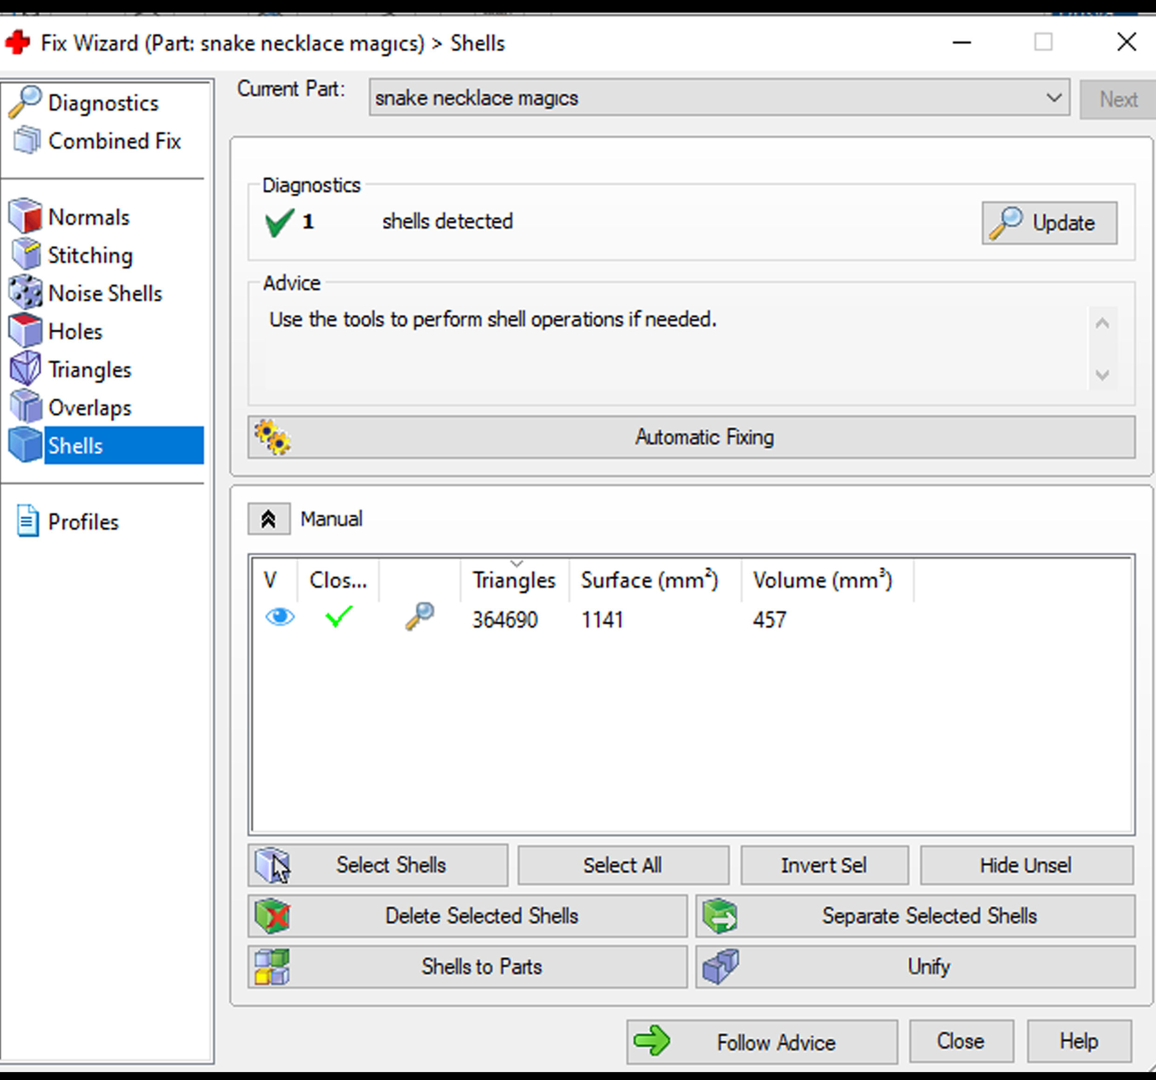Switch to the Holes page
Screen dimensions: 1156x1080
(75, 332)
